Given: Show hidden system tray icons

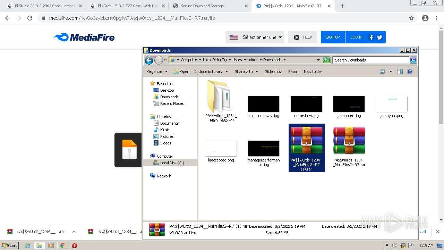Looking at the screenshot, I should click(x=387, y=245).
